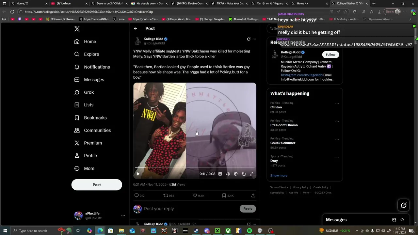Expand the More menu in sidebar
The image size is (418, 235).
click(x=84, y=168)
